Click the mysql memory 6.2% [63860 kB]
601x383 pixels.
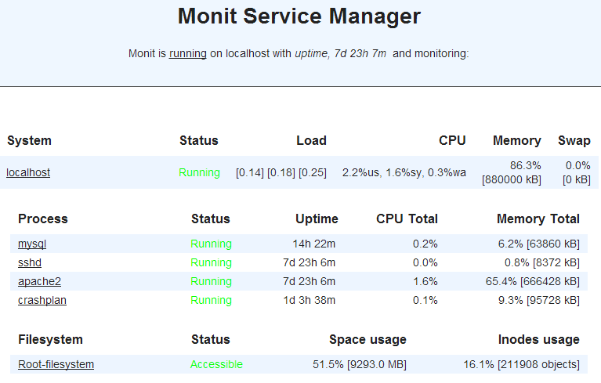point(539,244)
